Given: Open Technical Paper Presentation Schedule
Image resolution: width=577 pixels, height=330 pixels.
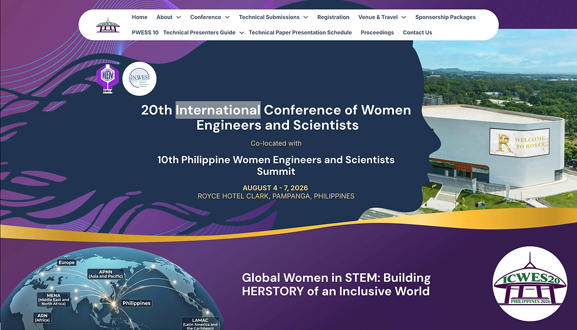Looking at the screenshot, I should (x=300, y=32).
